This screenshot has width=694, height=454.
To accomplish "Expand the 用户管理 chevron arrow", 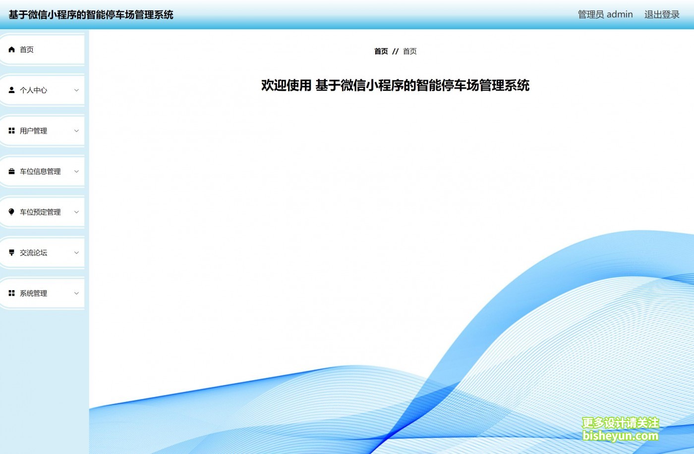I will (x=76, y=131).
